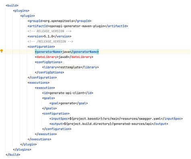Click the red opening dateLibrary tag
191x159 pixels.
[x=47, y=57]
